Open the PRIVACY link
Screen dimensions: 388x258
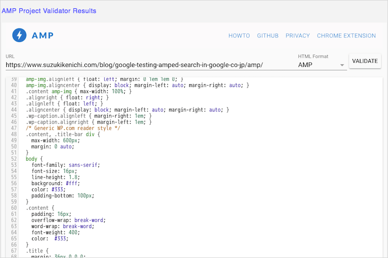[298, 35]
